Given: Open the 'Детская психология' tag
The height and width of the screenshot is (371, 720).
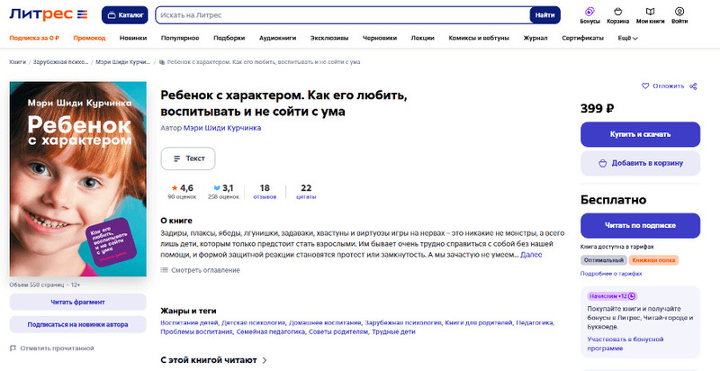Looking at the screenshot, I should 254,322.
